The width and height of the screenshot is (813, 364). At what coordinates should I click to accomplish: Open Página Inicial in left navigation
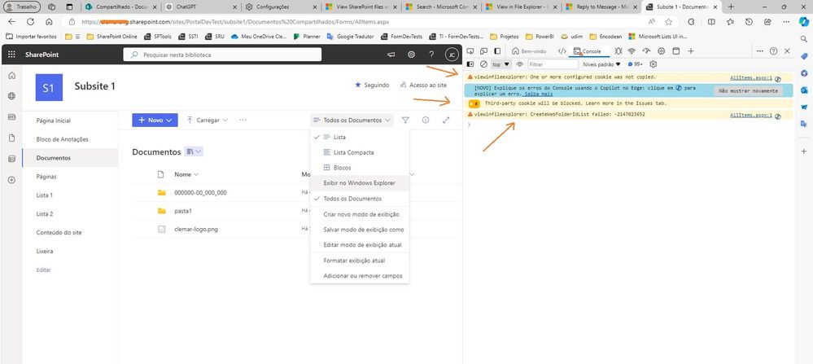(54, 121)
